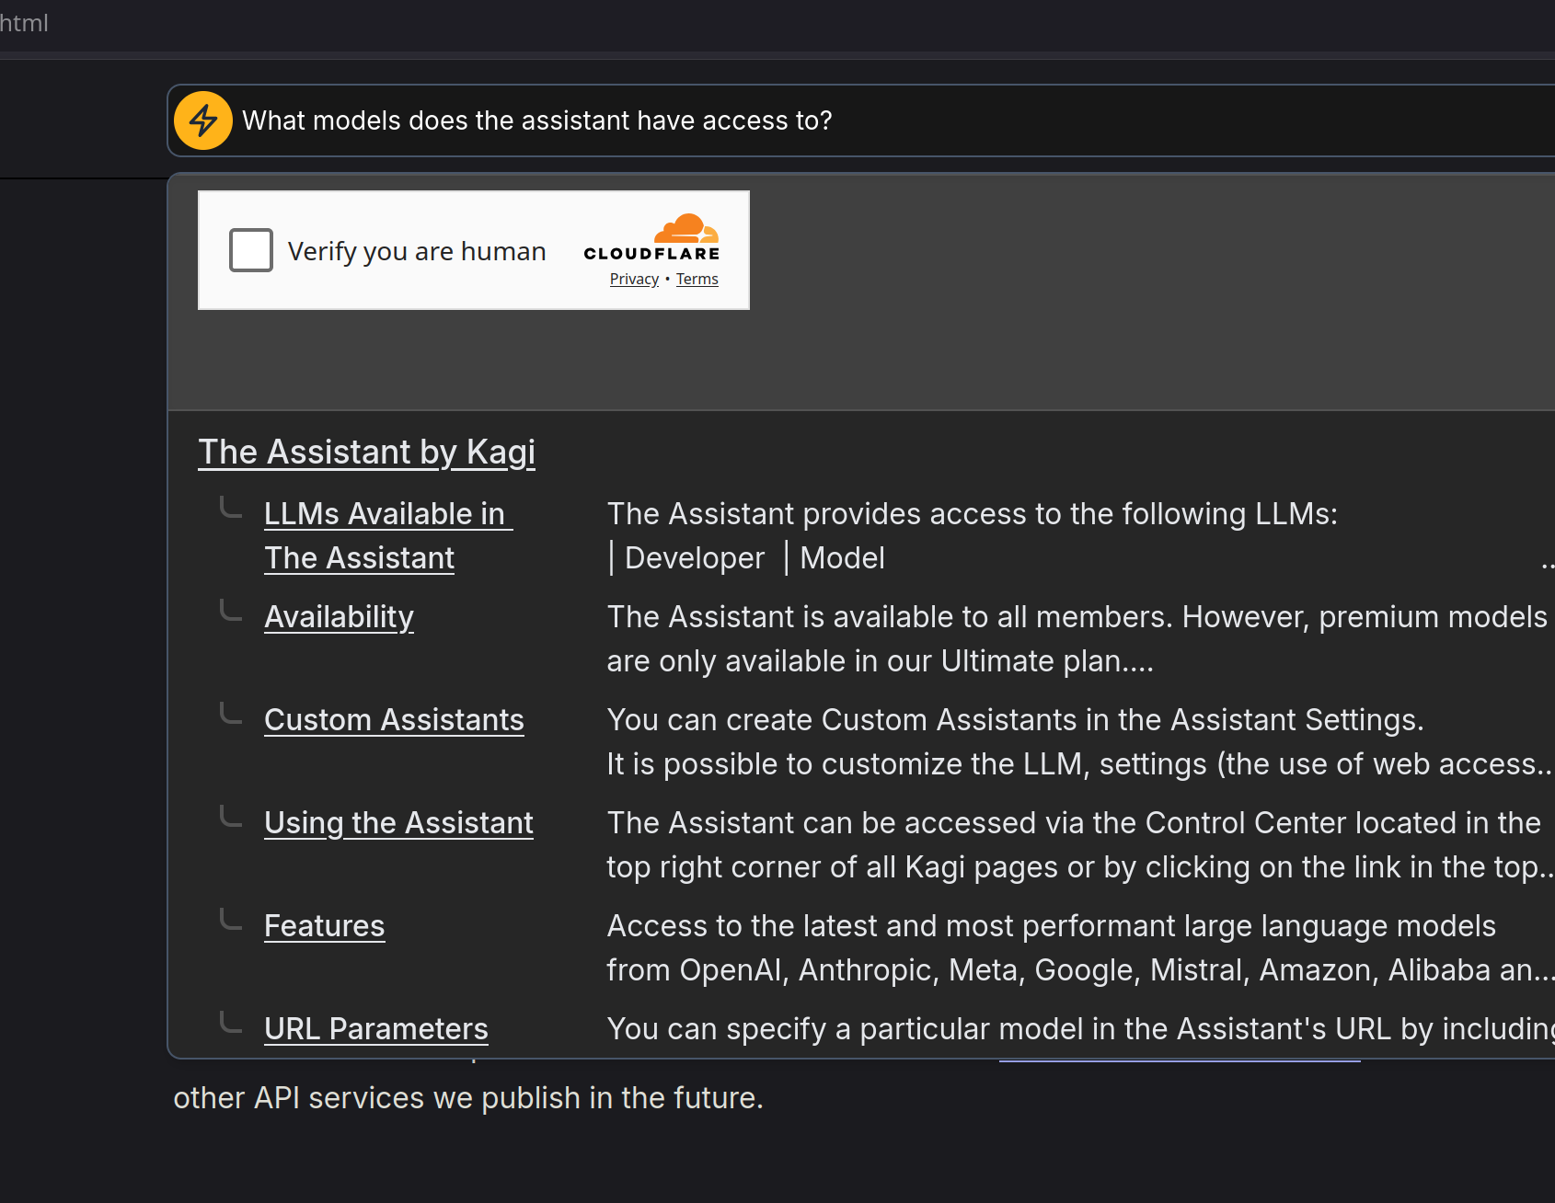The height and width of the screenshot is (1203, 1555).
Task: Click the branch arrow icon beside Custom Assistants
Action: point(231,714)
